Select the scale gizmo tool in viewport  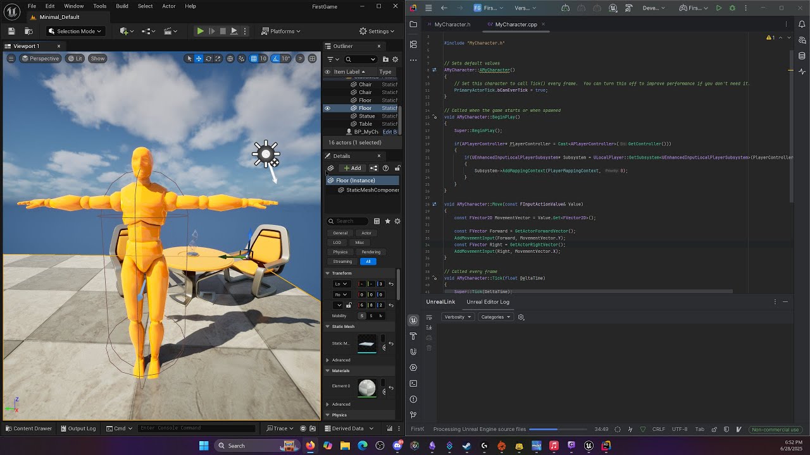click(217, 59)
